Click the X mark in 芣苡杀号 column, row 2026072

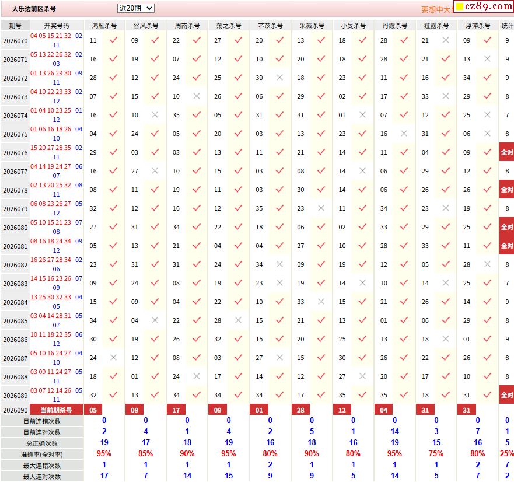click(279, 78)
